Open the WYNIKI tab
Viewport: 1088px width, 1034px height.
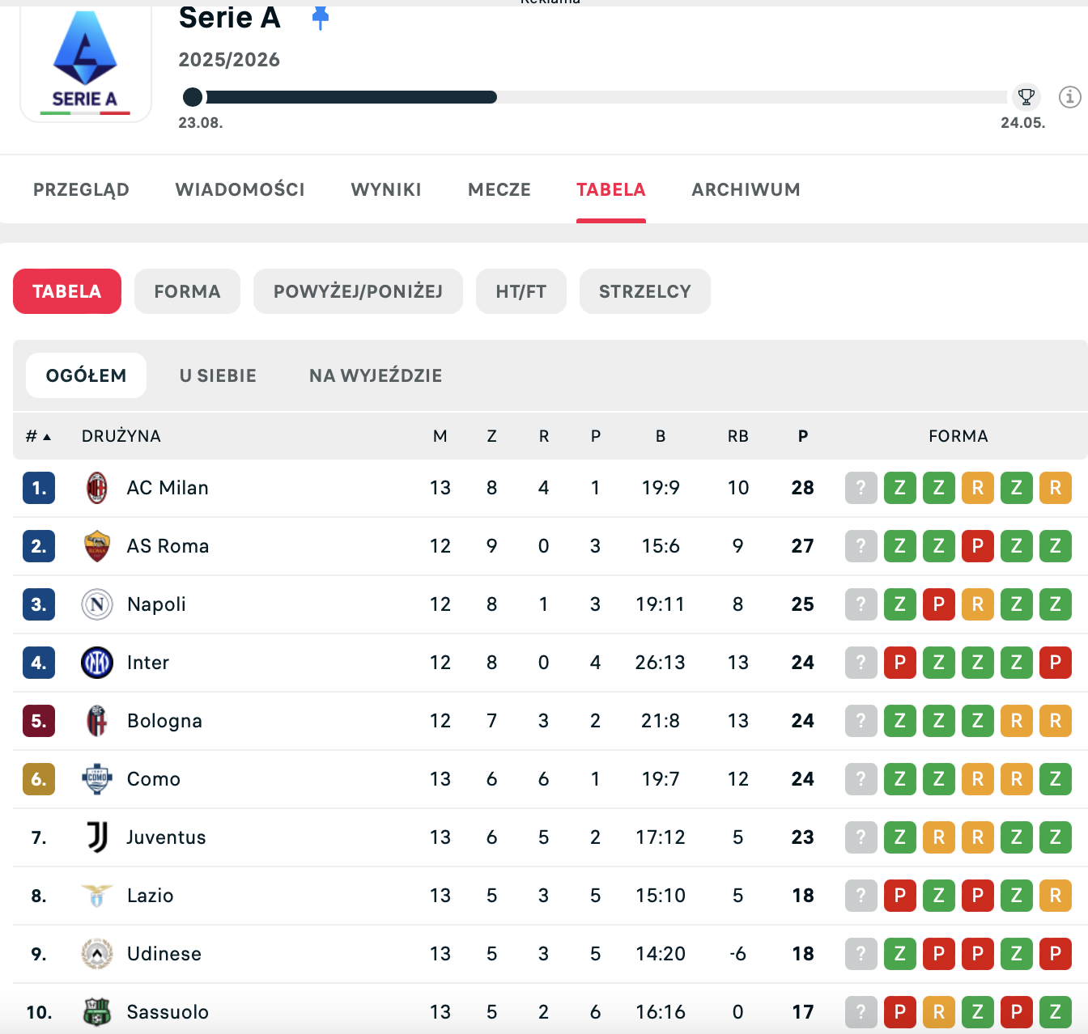point(386,189)
